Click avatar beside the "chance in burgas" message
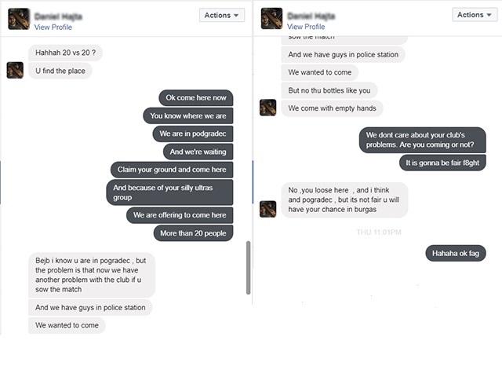 click(267, 208)
